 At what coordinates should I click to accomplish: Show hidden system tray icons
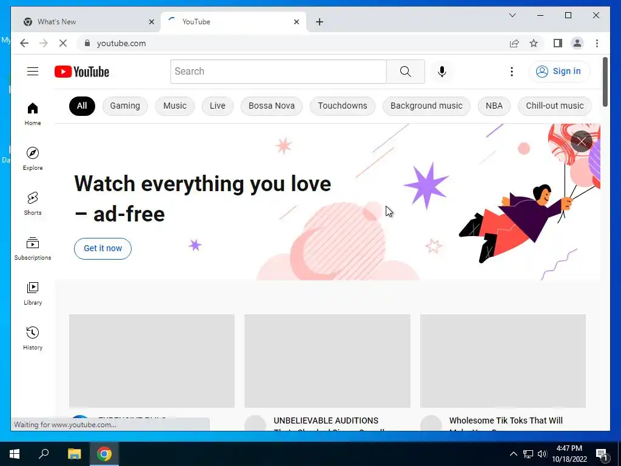click(x=513, y=454)
